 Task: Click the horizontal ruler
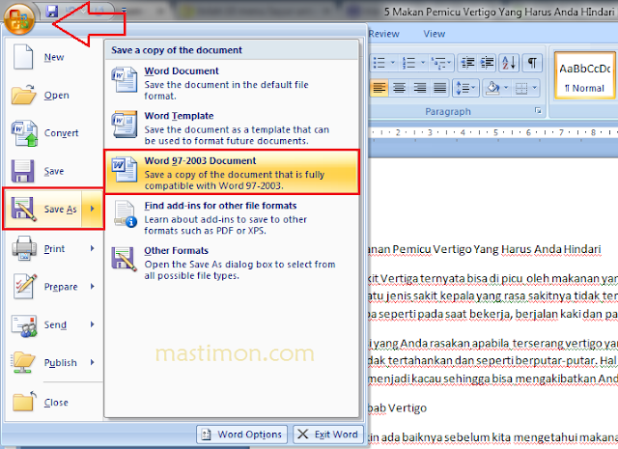(492, 133)
